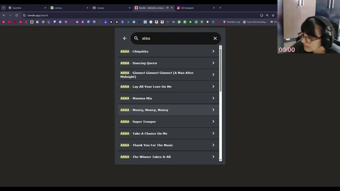340x191 pixels.
Task: Switch to the Letroso tab
Action: coord(69,8)
